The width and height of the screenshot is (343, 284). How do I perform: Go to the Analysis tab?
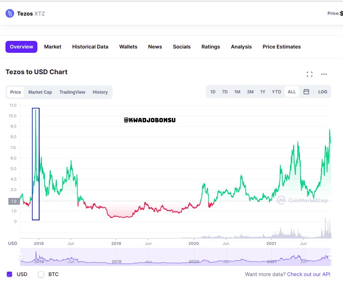click(241, 47)
